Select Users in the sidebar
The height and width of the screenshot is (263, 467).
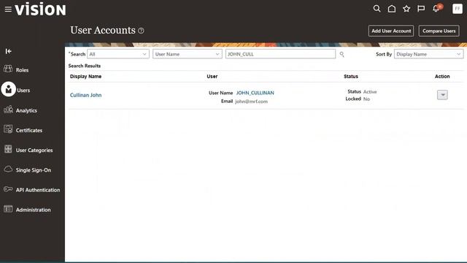click(x=23, y=91)
